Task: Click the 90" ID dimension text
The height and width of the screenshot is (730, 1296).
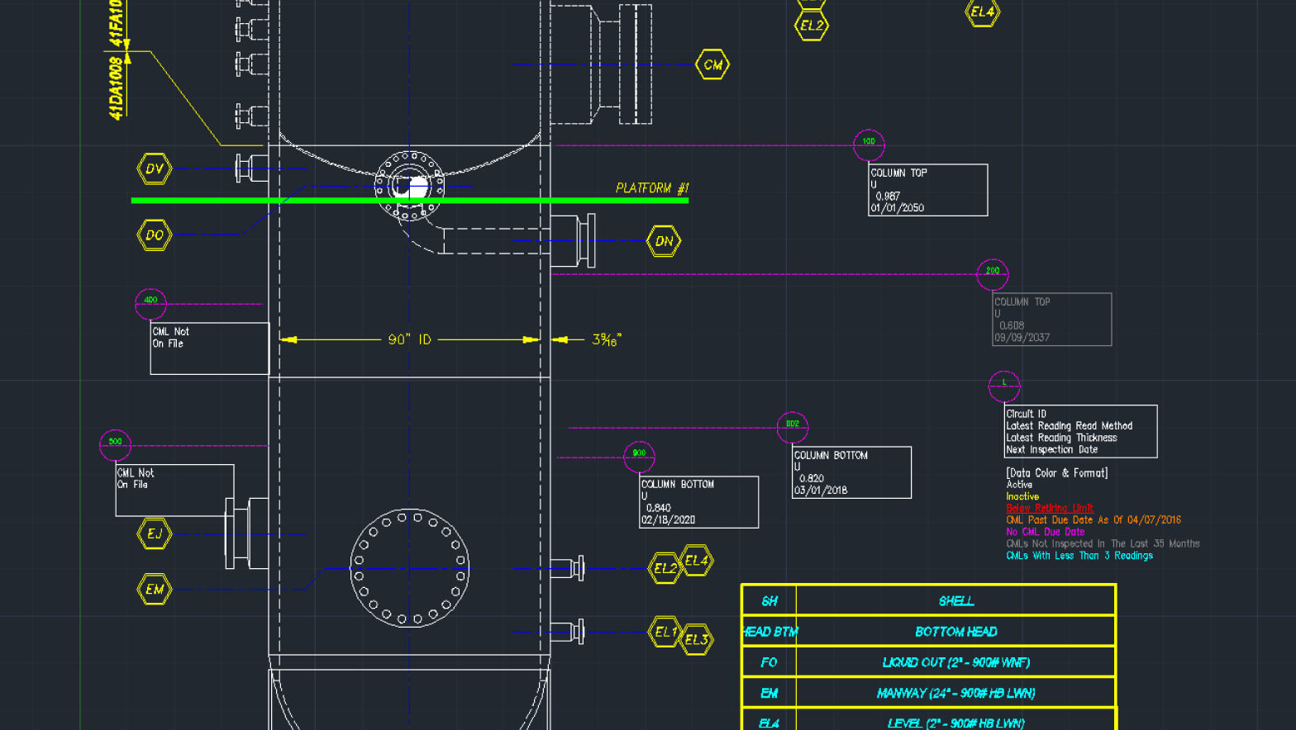Action: [410, 339]
